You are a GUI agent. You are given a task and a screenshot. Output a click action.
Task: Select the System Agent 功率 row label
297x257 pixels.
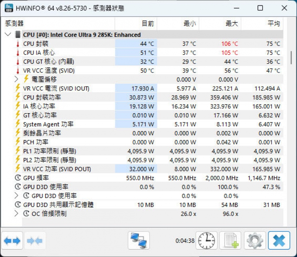48,124
